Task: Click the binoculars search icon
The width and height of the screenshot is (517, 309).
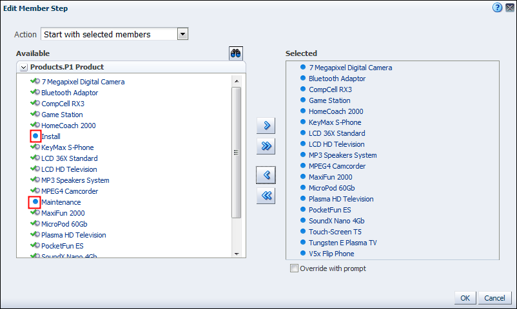Action: point(236,53)
